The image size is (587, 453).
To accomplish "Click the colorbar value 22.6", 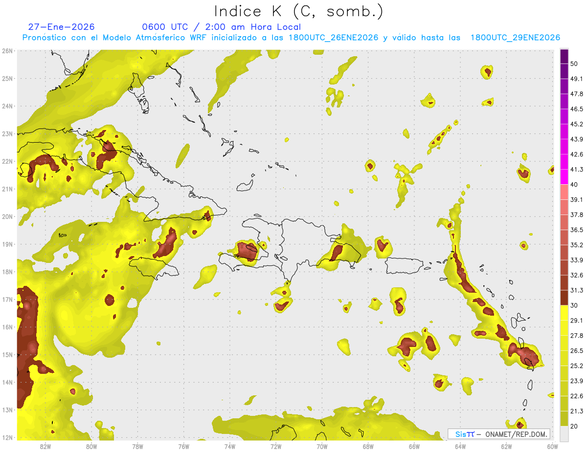I will pos(576,396).
